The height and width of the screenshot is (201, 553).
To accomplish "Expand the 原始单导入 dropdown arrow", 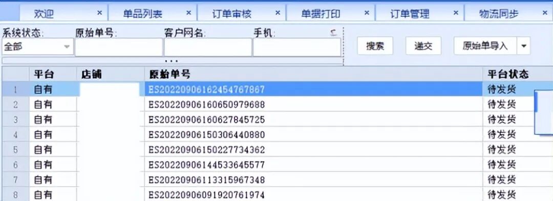I will click(523, 46).
